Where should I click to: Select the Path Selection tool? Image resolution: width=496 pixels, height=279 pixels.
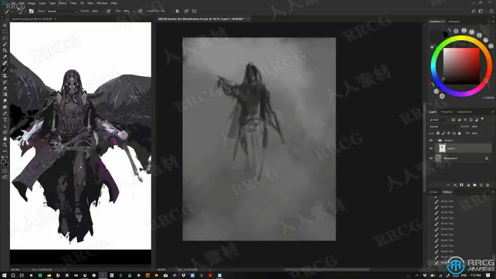click(5, 126)
